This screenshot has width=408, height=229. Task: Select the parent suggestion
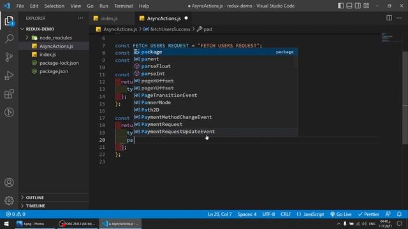pos(215,59)
